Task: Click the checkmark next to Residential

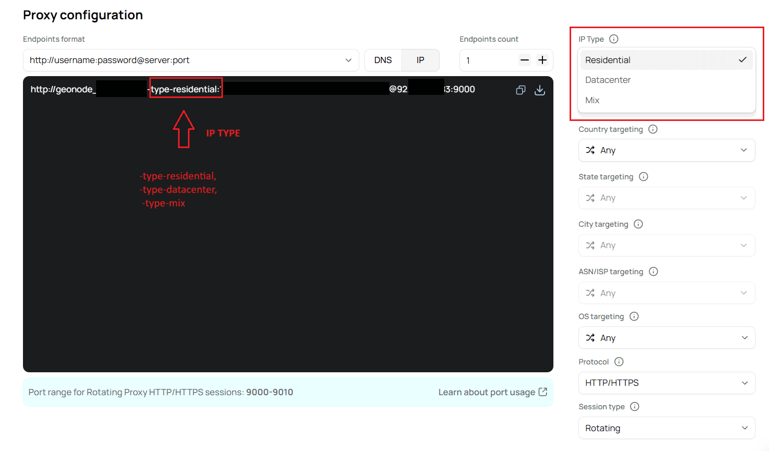Action: tap(743, 60)
